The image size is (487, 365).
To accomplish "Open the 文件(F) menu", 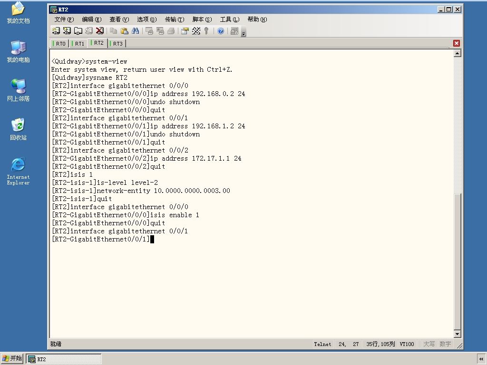I will point(64,19).
